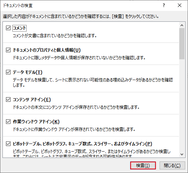
Task: Click the scrollbar up arrow
Action: coord(182,25)
